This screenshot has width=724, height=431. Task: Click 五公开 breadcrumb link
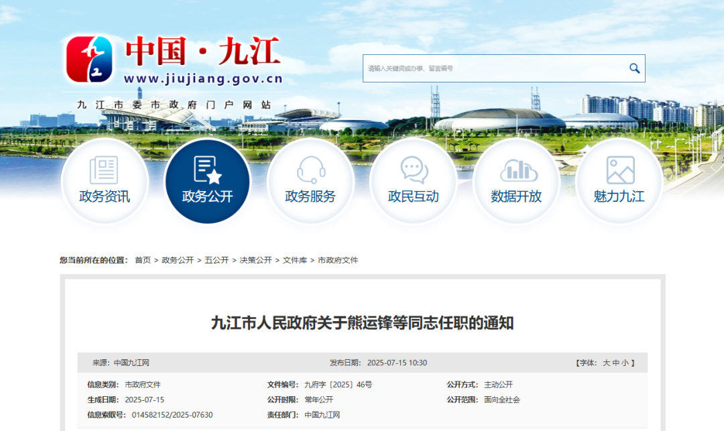[217, 260]
